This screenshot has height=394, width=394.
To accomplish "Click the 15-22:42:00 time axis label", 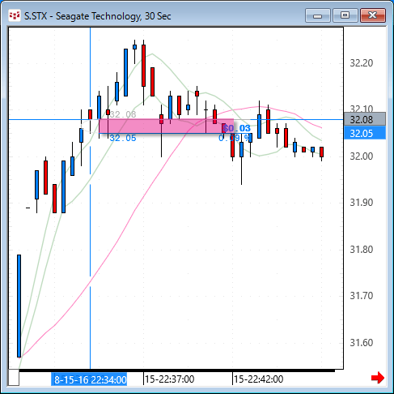I will [258, 379].
